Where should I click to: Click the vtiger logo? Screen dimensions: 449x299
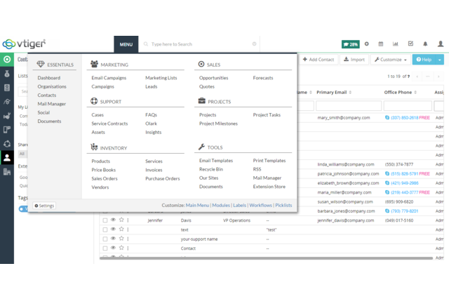pos(23,44)
